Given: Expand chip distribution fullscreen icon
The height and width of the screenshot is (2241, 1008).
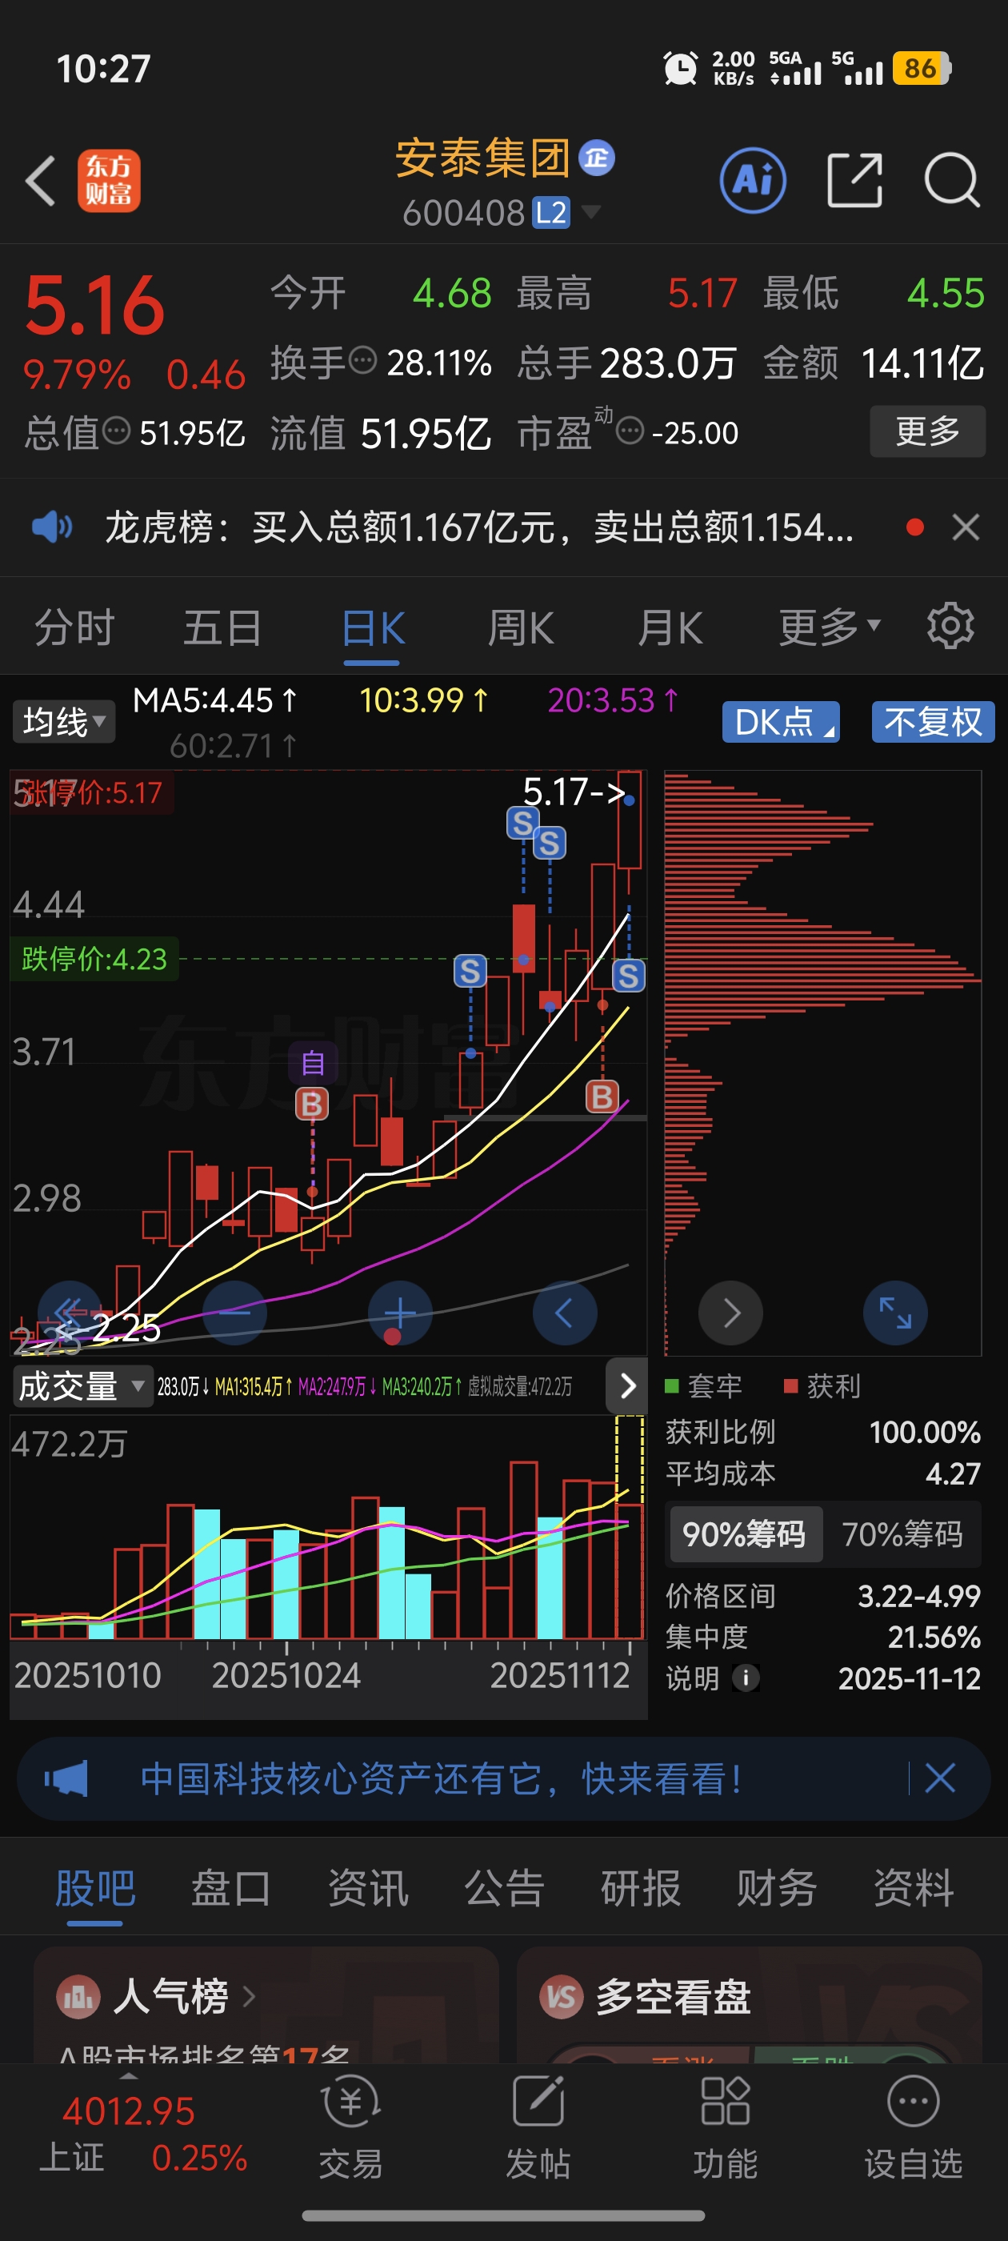Looking at the screenshot, I should (x=895, y=1312).
